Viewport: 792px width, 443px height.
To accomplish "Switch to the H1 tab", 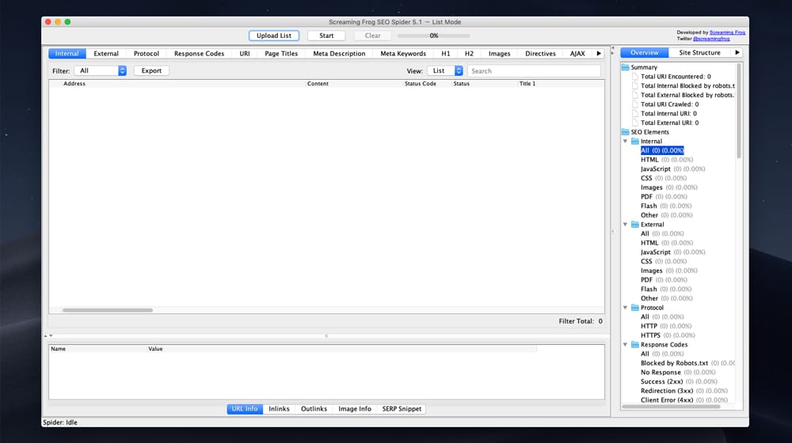I will click(445, 54).
